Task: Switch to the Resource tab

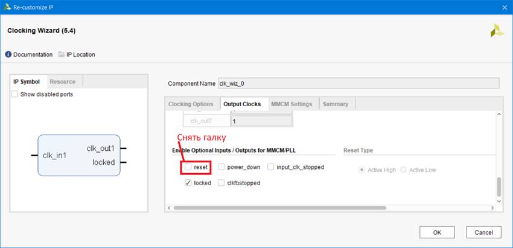Action: tap(63, 81)
